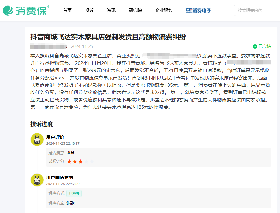Click the 投诉进度 section heading
The height and width of the screenshot is (213, 280).
[42, 124]
